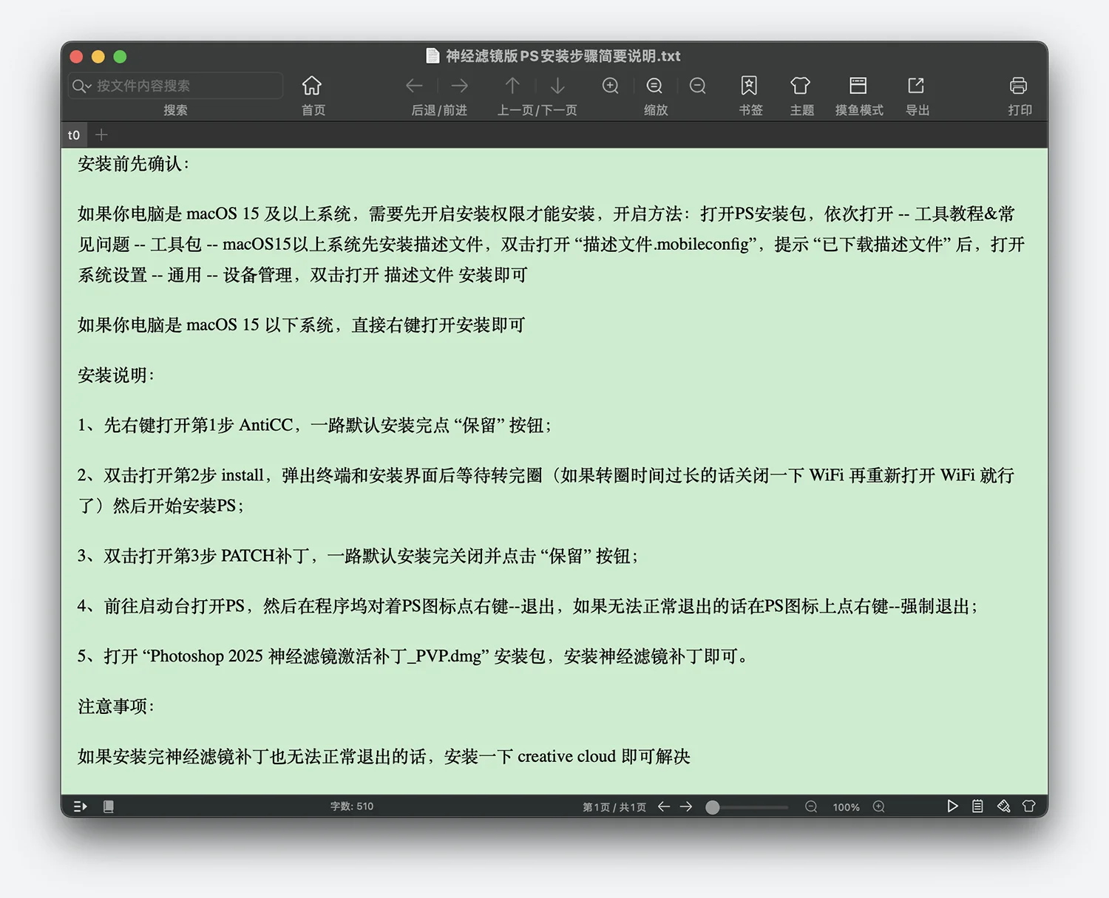This screenshot has width=1109, height=898.
Task: Open the Bookmarks (书签) toolbar icon
Action: pos(749,86)
